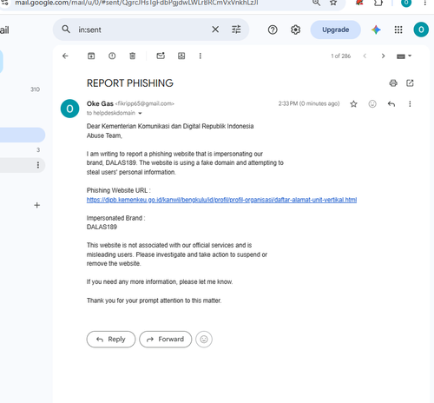Click the Oke Gas sender name
Viewport: 434px width, 403px height.
100,103
